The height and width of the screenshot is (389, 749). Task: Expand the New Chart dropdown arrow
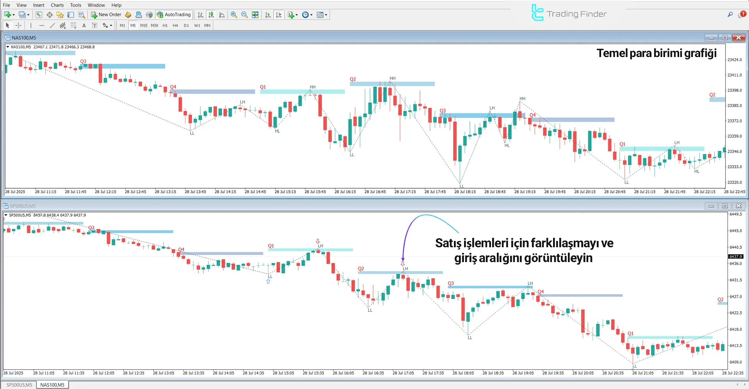14,15
